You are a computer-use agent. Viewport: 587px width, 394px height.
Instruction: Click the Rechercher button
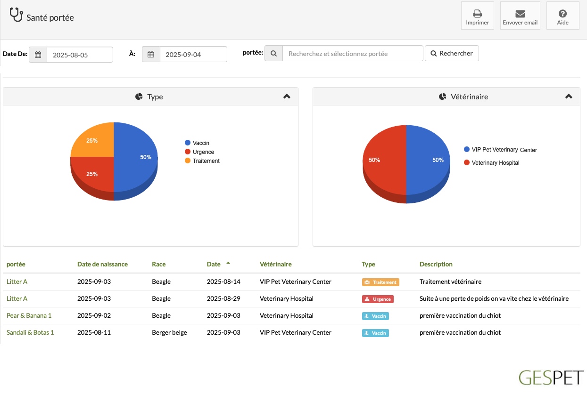[x=452, y=53]
